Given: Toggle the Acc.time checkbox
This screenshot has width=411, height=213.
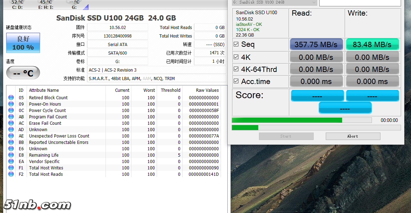Looking at the screenshot, I should click(x=236, y=81).
